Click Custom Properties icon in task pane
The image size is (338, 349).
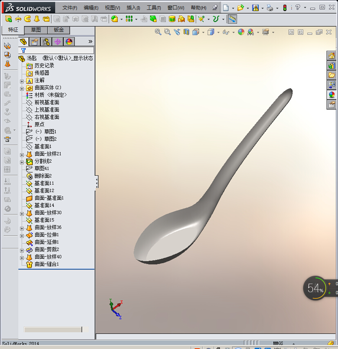tap(331, 105)
